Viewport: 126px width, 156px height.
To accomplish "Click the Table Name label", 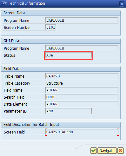I will click(14, 76).
